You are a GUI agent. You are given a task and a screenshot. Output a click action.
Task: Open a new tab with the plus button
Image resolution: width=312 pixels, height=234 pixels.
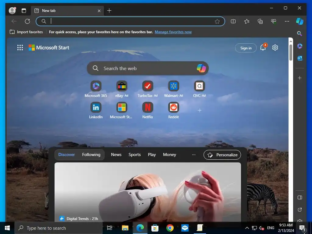point(109,11)
